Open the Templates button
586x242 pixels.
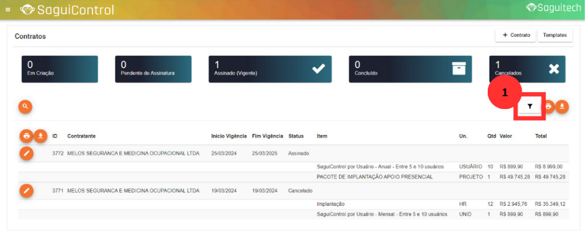555,36
